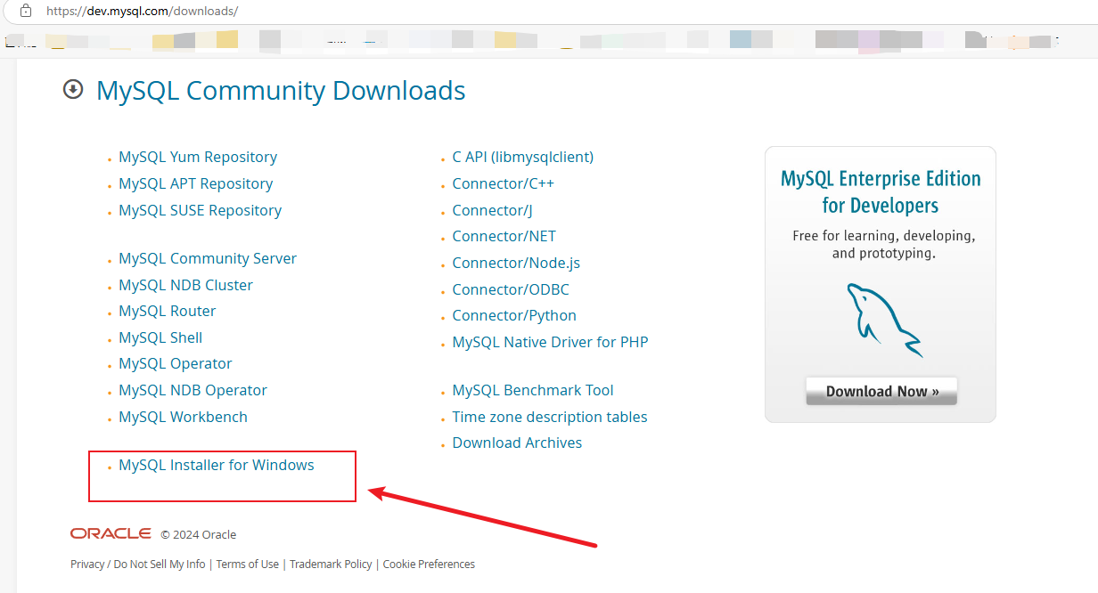Open MySQL SUSE Repository link

coord(201,210)
